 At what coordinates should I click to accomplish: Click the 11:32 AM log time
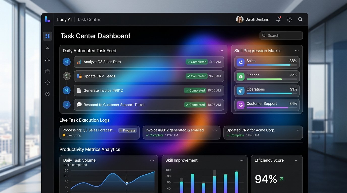click(171, 135)
